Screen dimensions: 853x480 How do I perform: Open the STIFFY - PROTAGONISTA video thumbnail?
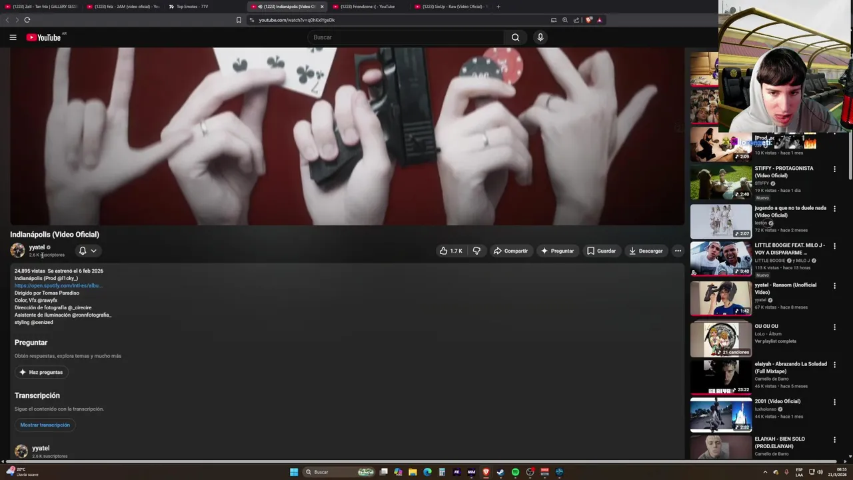pos(720,182)
